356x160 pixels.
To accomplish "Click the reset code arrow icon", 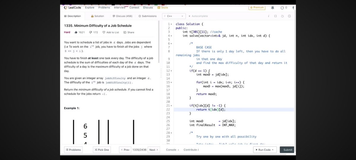I will tap(282, 16).
